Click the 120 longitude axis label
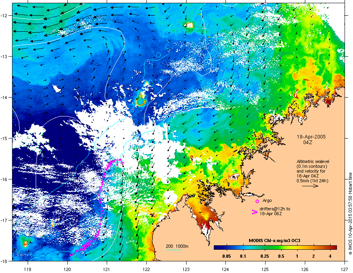This screenshot has height=273, width=353. pos(67,269)
